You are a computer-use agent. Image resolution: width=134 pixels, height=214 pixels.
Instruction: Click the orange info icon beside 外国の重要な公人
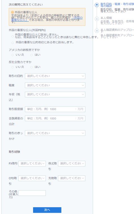(12, 12)
